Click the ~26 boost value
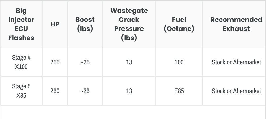 point(85,91)
